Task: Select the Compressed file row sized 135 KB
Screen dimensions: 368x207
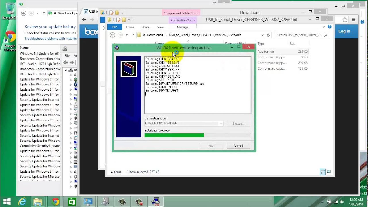Action: 283,68
